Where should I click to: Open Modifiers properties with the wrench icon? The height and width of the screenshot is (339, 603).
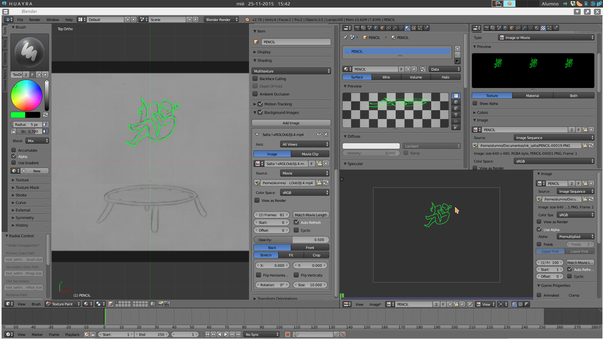click(524, 28)
